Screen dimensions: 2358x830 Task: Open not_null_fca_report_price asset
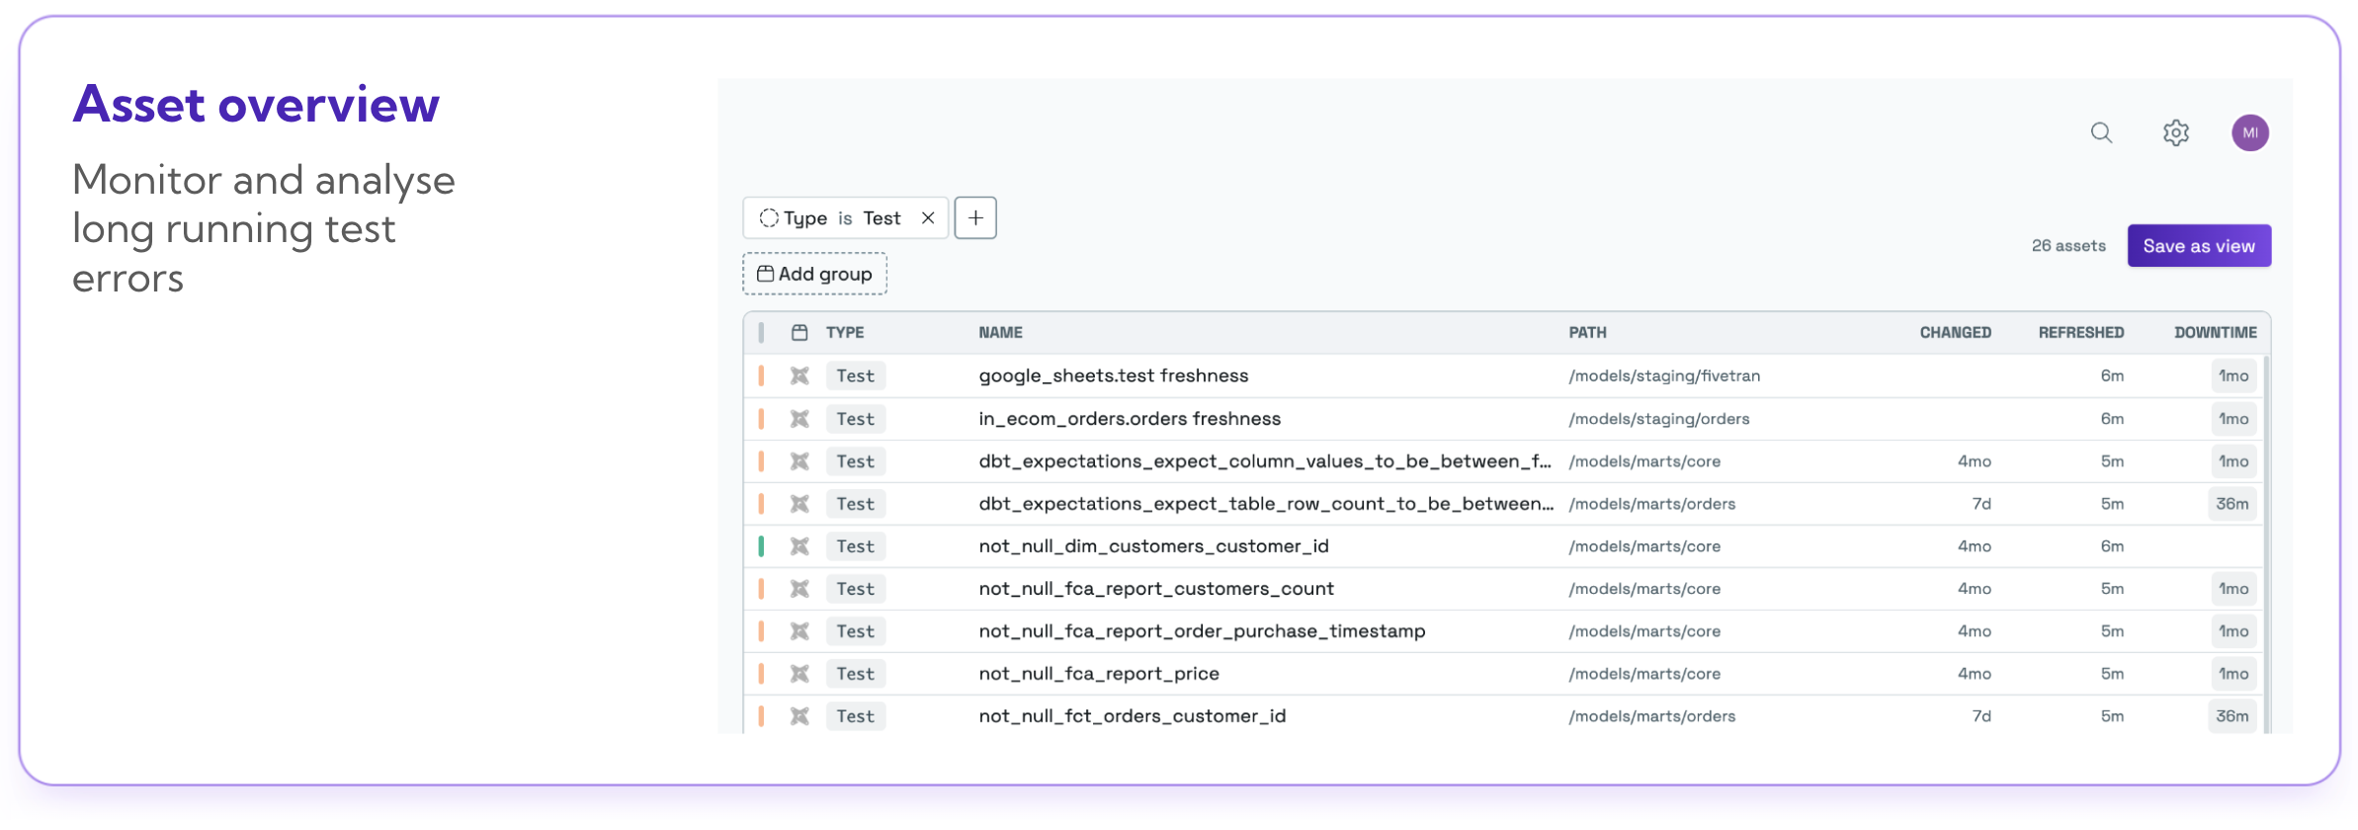(x=1099, y=674)
